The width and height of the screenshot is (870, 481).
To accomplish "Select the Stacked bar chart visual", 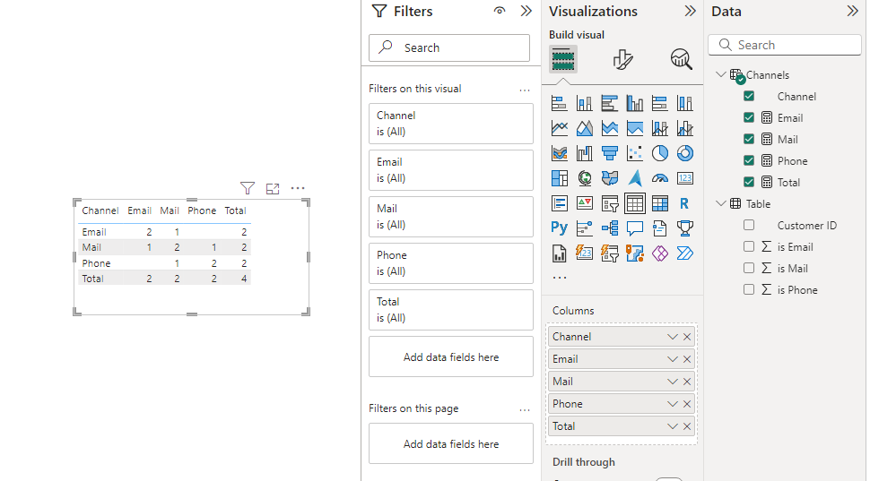I will (x=560, y=103).
